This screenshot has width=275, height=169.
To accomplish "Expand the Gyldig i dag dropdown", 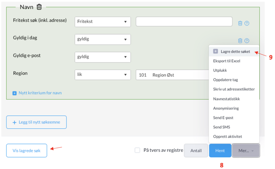I will pos(103,39).
